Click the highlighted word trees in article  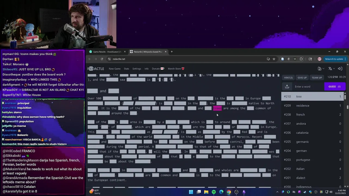point(217,108)
